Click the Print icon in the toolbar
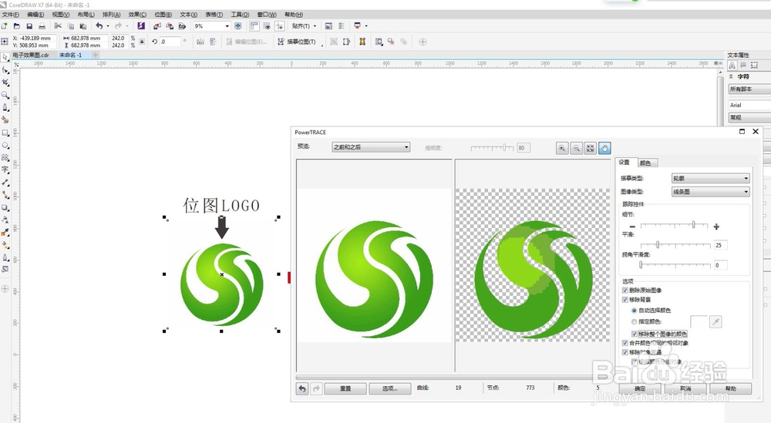Screen dimensions: 771x423 [42, 26]
